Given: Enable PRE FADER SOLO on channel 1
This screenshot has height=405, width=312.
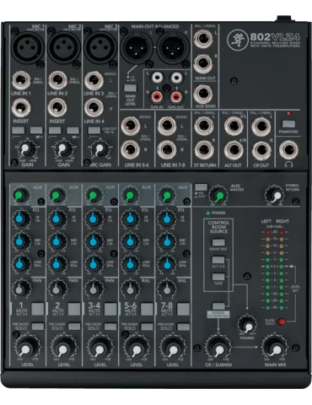Looking at the screenshot, I should click(38, 327).
